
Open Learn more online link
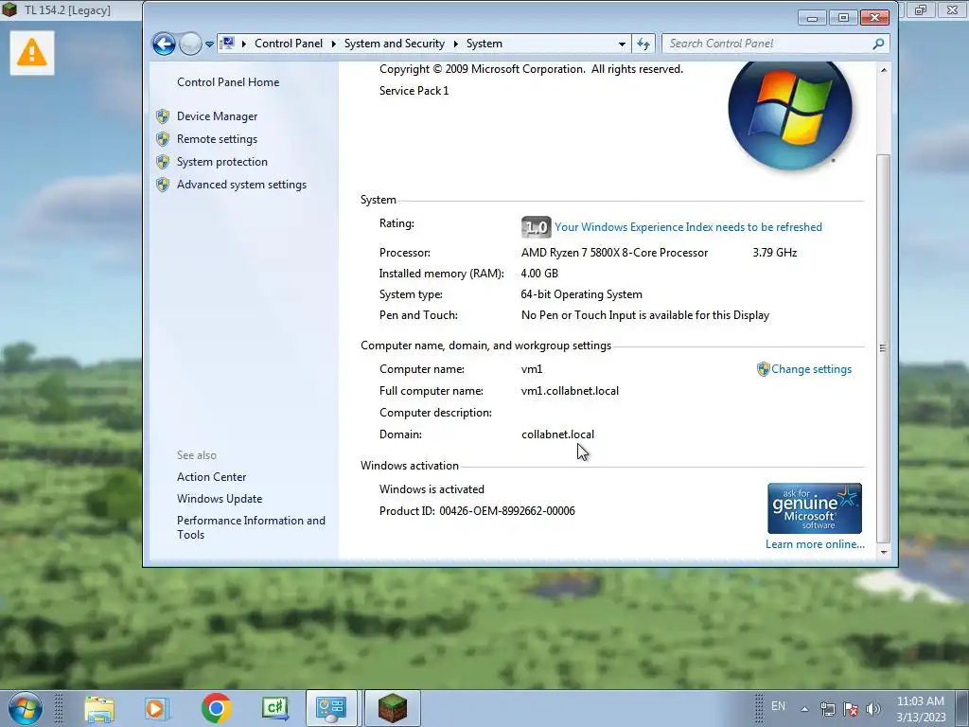pyautogui.click(x=815, y=544)
